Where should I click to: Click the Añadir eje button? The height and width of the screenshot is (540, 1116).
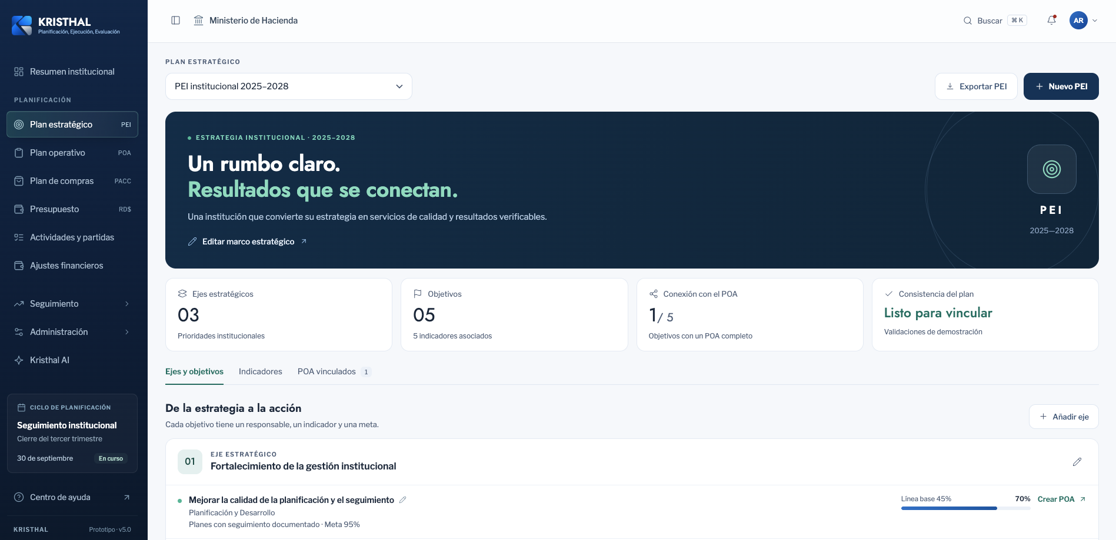1064,417
